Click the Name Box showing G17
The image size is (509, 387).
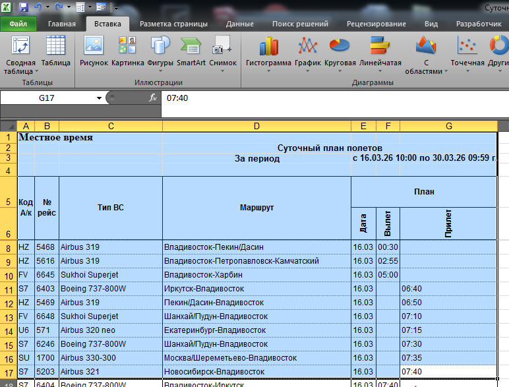pos(47,98)
